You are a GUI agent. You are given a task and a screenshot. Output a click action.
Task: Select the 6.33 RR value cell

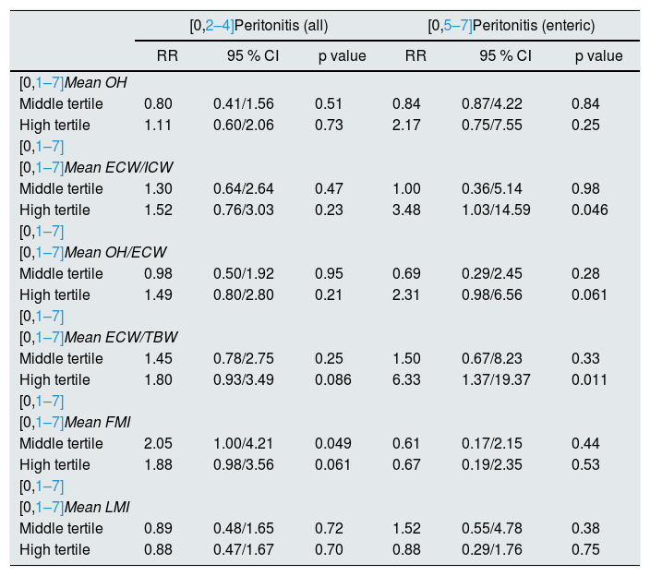point(406,379)
